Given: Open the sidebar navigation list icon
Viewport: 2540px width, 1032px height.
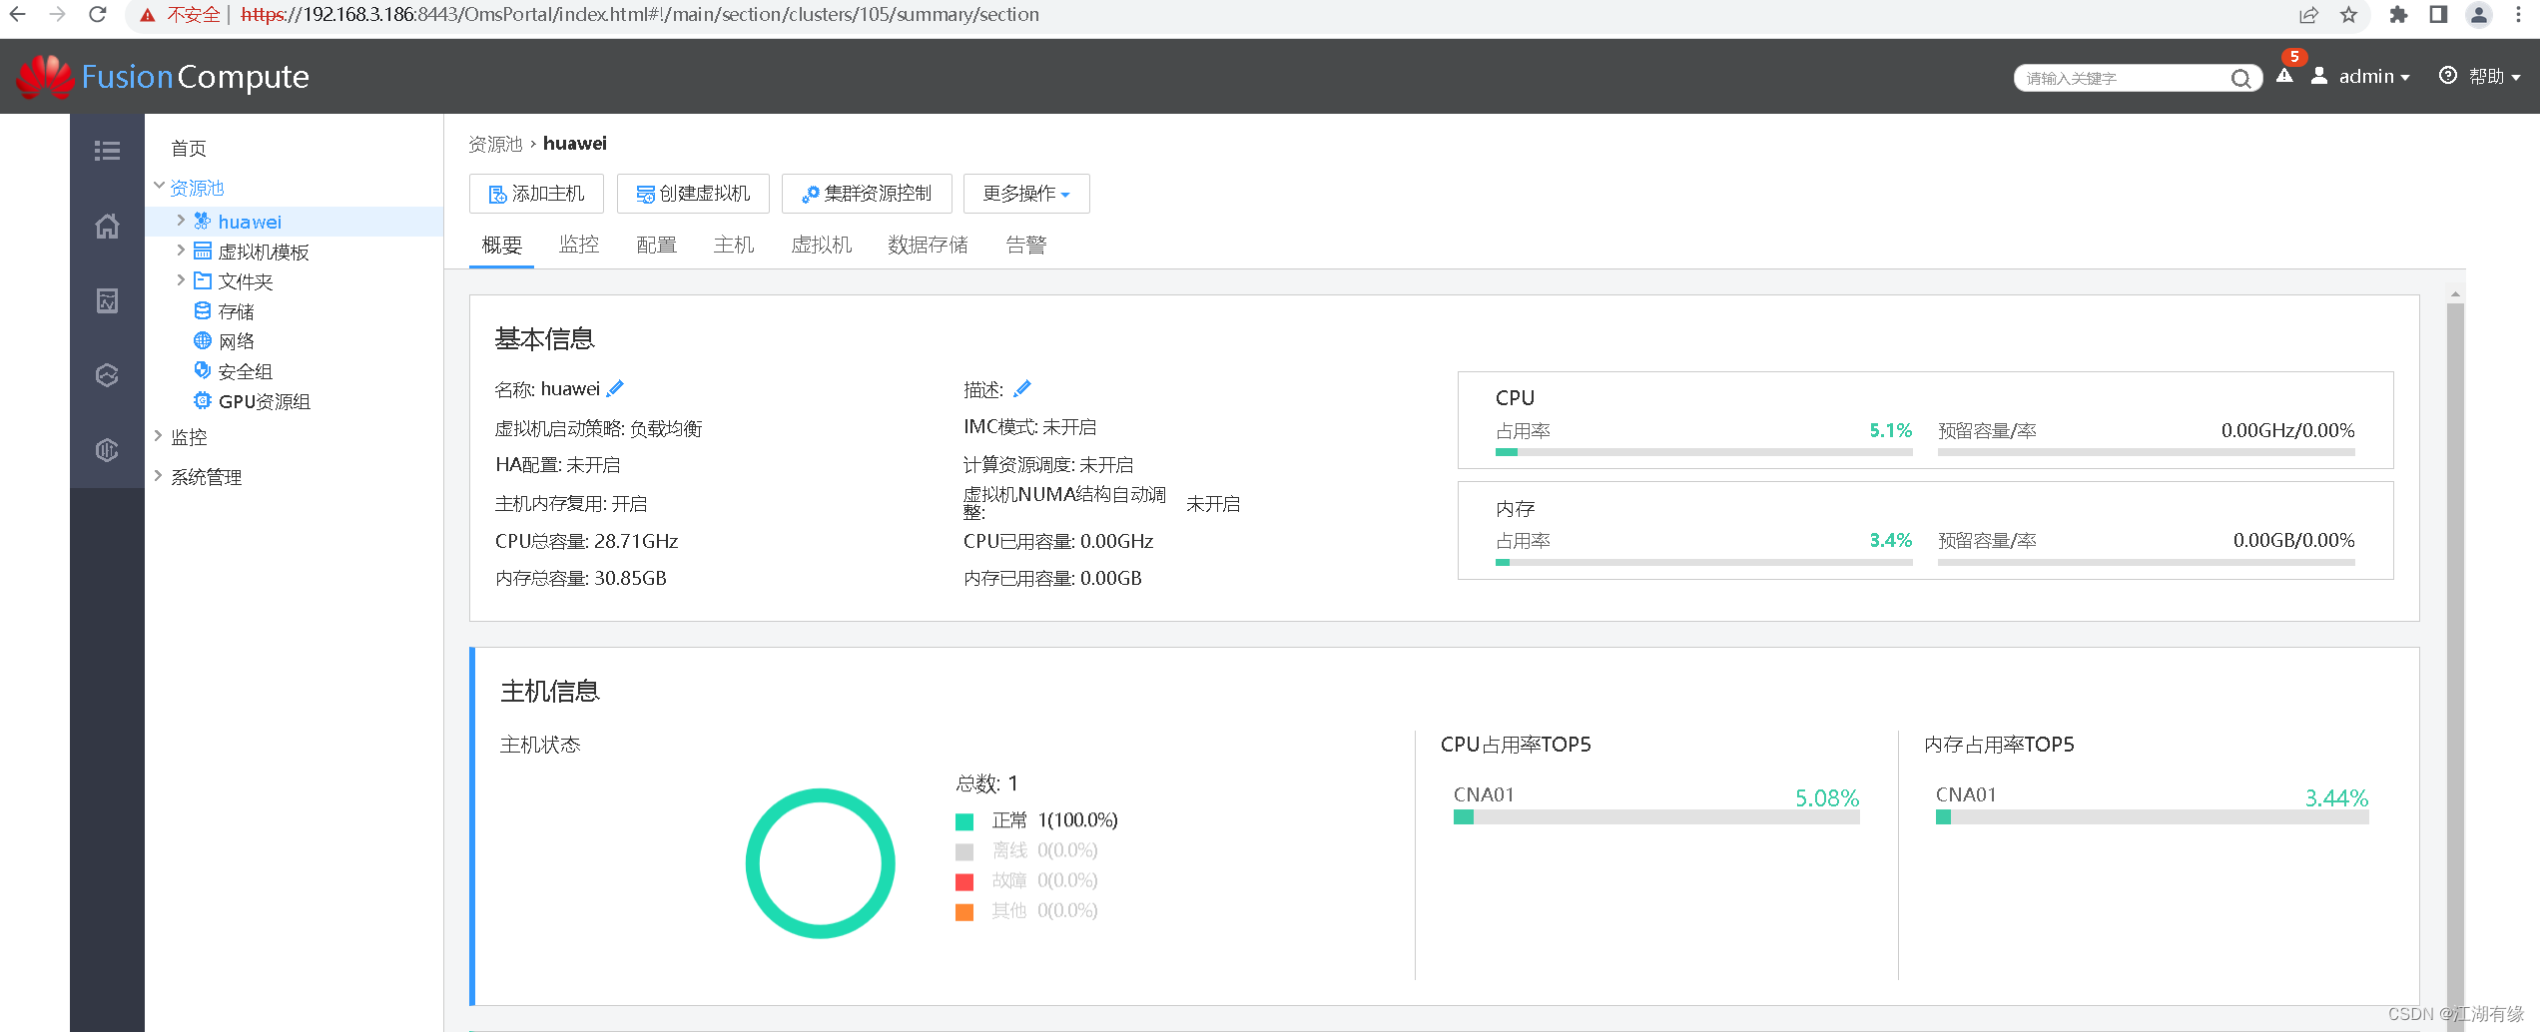Looking at the screenshot, I should click(x=107, y=150).
